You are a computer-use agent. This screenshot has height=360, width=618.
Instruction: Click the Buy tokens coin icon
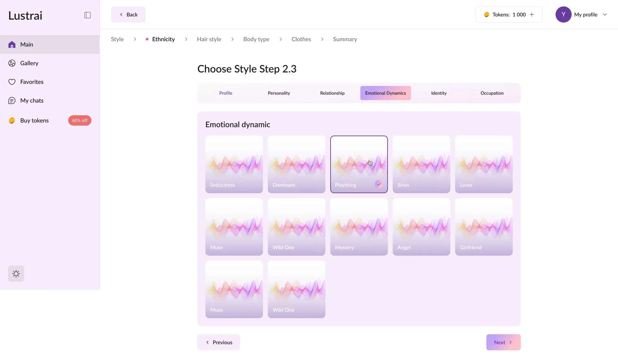[12, 120]
